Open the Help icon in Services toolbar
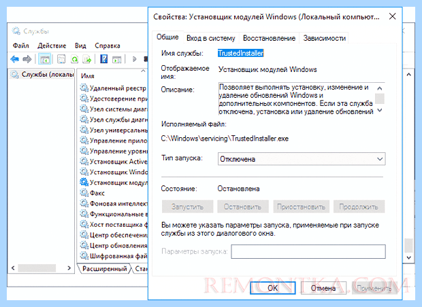The image size is (422, 307). coord(103,59)
